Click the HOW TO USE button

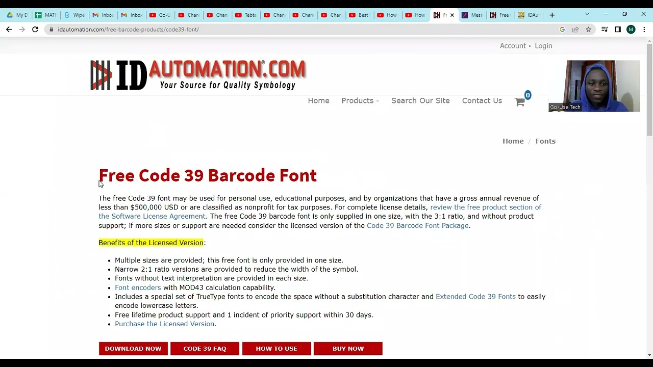[277, 349]
